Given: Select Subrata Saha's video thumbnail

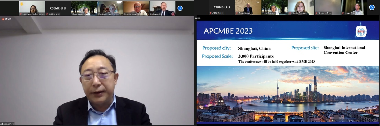Looking at the screenshot, I should point(136,8).
